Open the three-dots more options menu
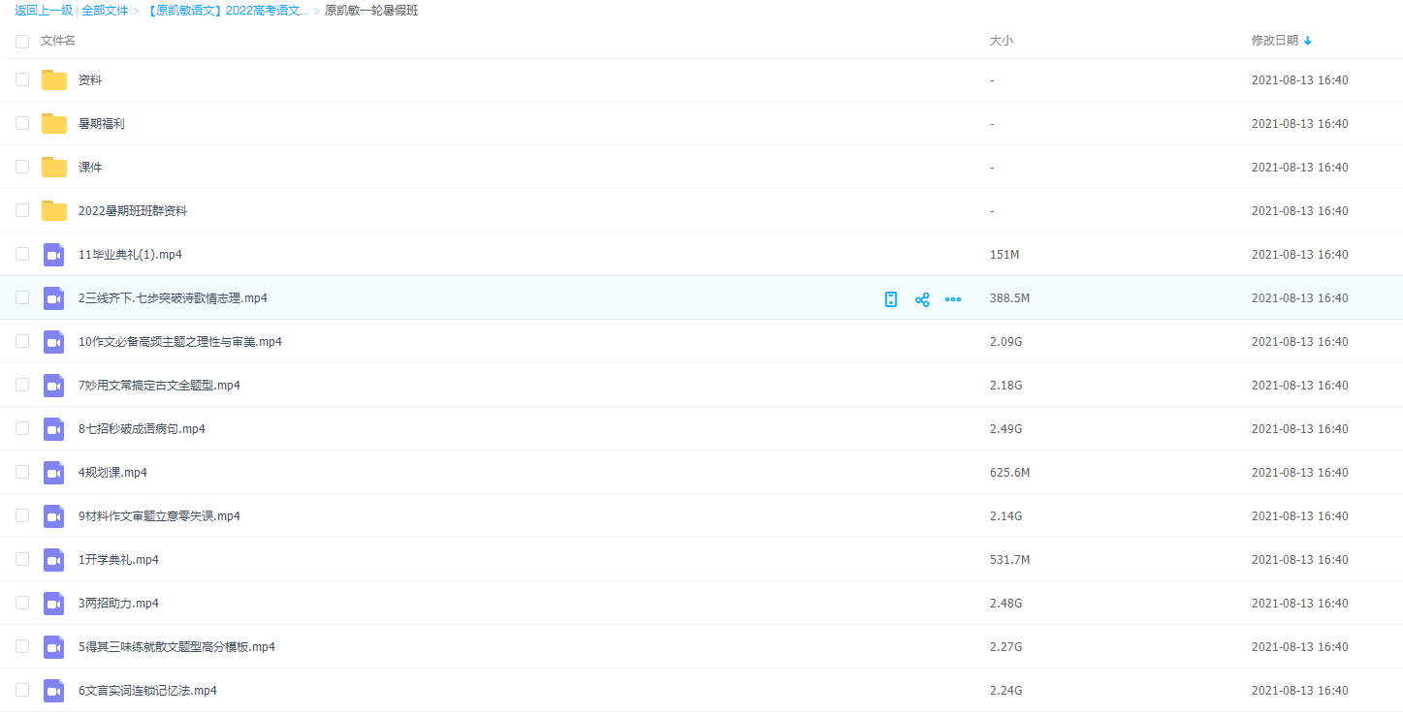 pyautogui.click(x=953, y=299)
